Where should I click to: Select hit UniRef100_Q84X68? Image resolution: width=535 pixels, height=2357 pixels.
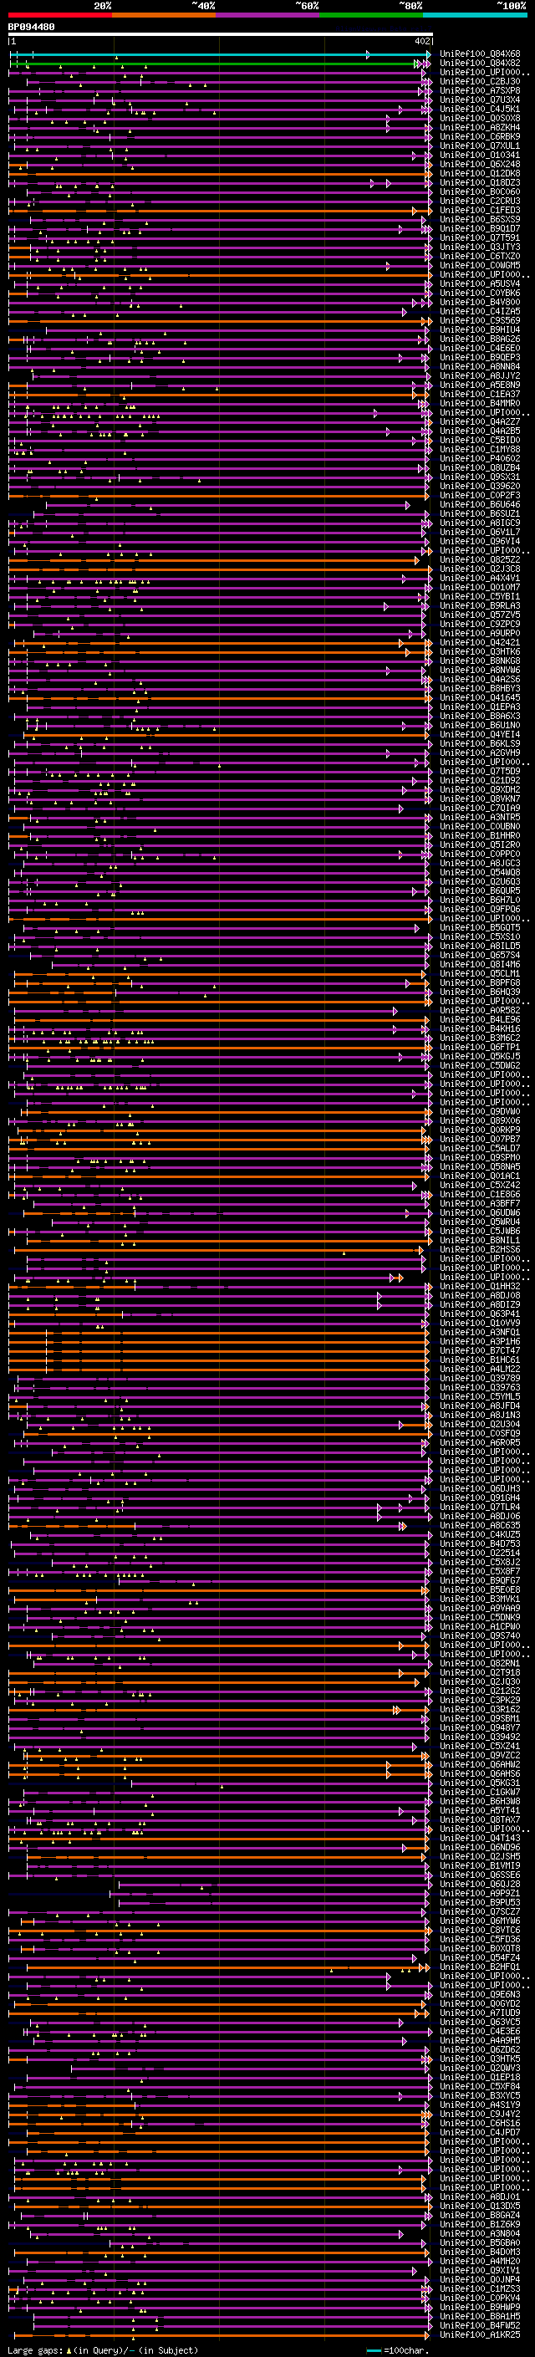click(480, 54)
